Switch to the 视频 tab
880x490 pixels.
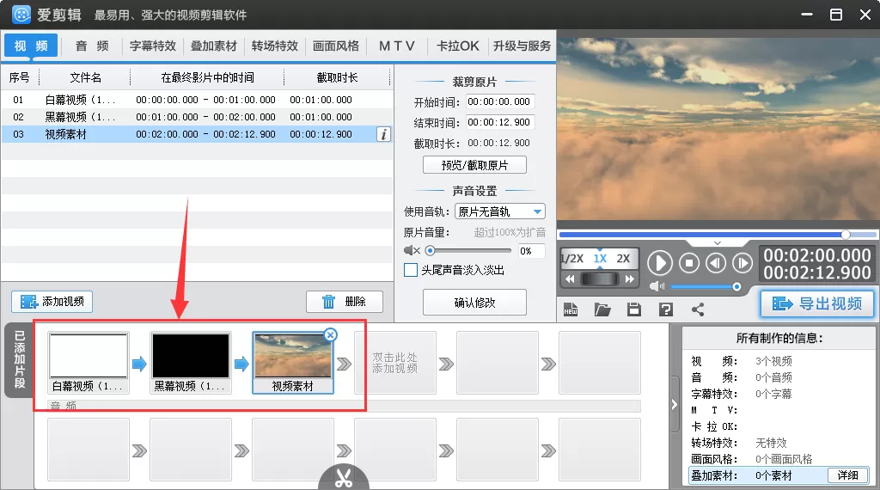32,46
